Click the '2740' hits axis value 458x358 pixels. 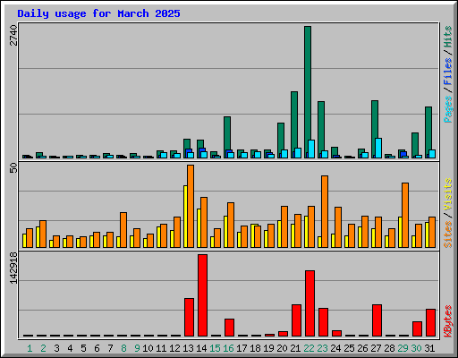(13, 35)
